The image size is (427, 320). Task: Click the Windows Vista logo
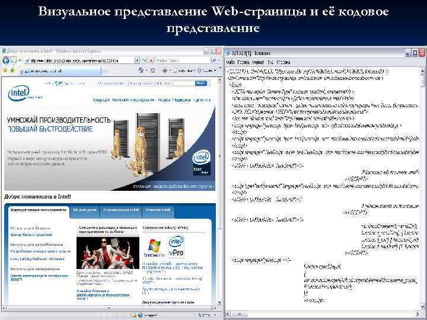[x=154, y=248]
